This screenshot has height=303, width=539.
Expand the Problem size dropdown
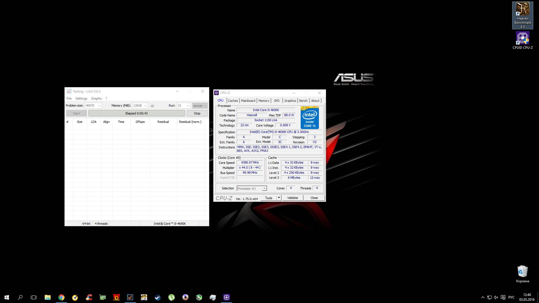pos(99,106)
